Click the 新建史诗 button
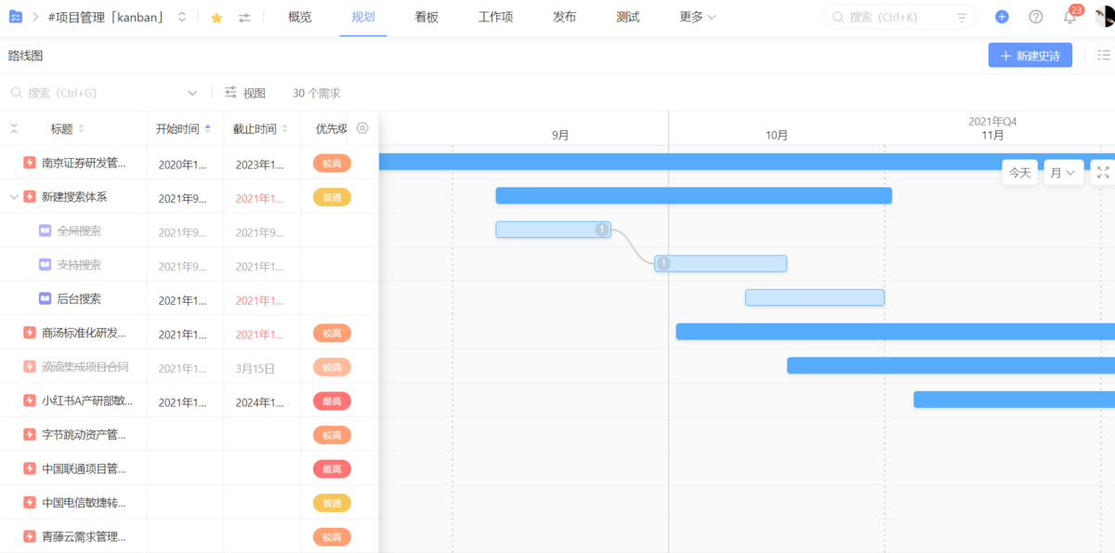Image resolution: width=1115 pixels, height=553 pixels. tap(1030, 56)
